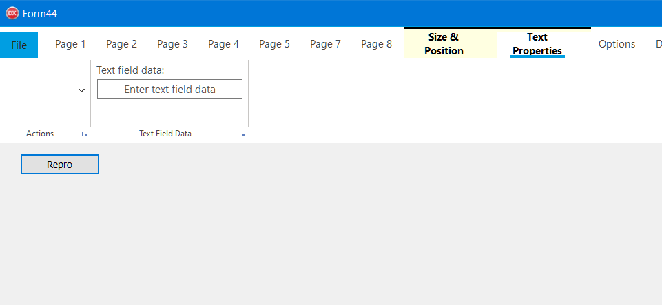Switch to the Options tab
The image size is (662, 305).
pyautogui.click(x=617, y=44)
